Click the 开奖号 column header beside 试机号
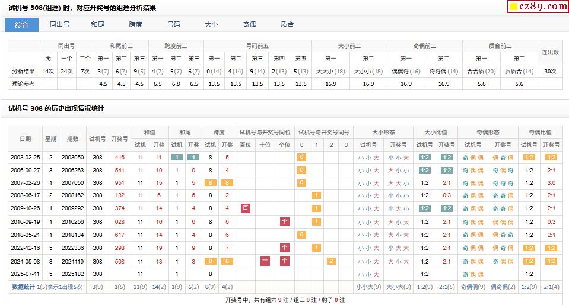 click(120, 139)
